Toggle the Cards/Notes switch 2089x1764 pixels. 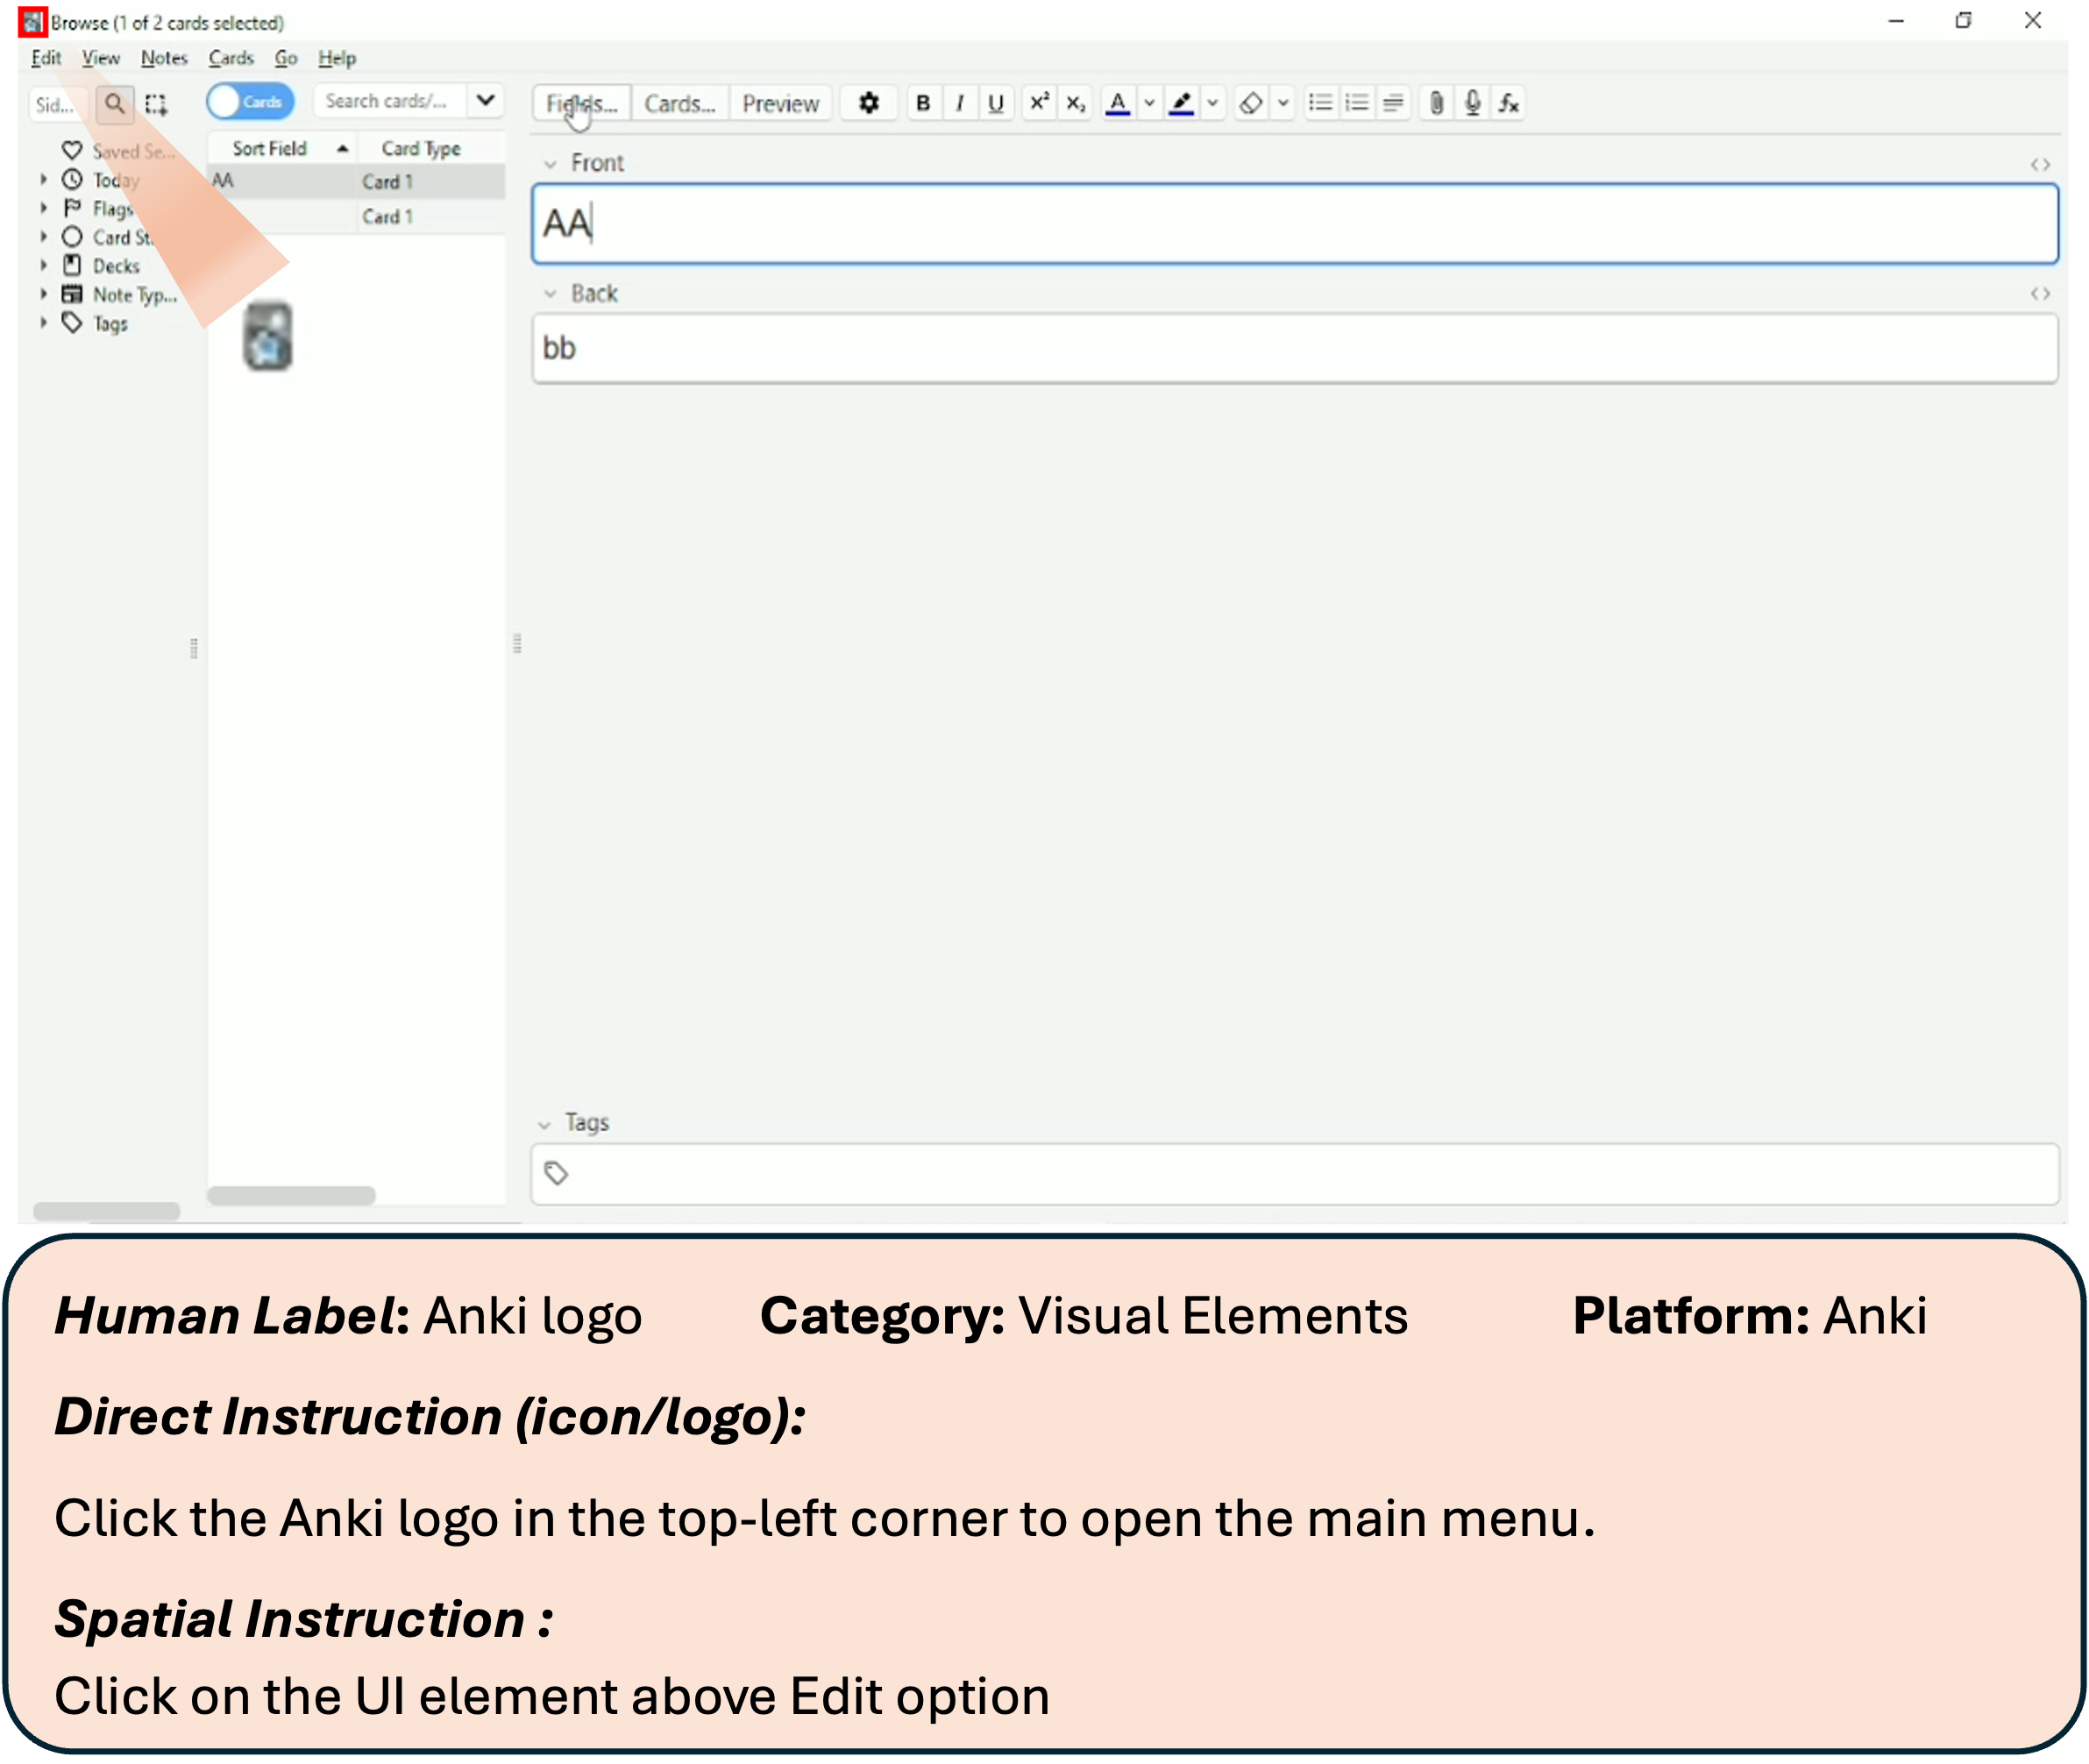click(250, 102)
